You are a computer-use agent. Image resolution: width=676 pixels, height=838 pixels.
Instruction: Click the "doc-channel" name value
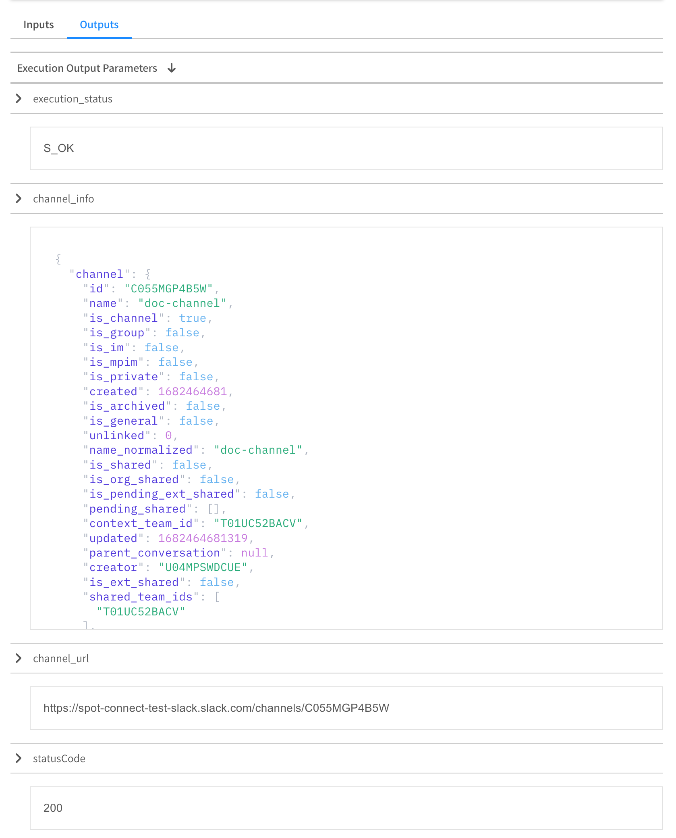click(x=182, y=303)
